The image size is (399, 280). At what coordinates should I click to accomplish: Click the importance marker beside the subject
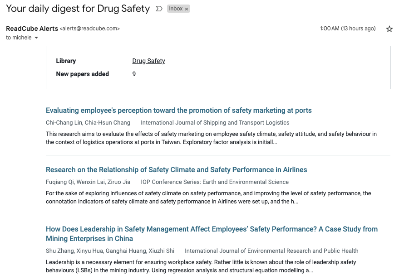pyautogui.click(x=159, y=9)
